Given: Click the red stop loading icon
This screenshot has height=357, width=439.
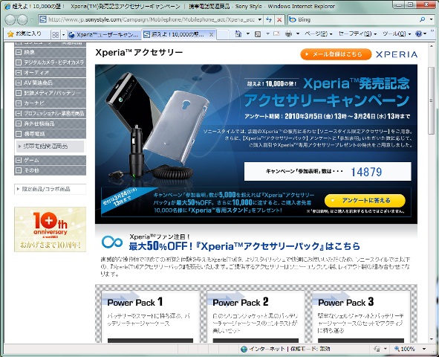Looking at the screenshot, I should point(279,19).
